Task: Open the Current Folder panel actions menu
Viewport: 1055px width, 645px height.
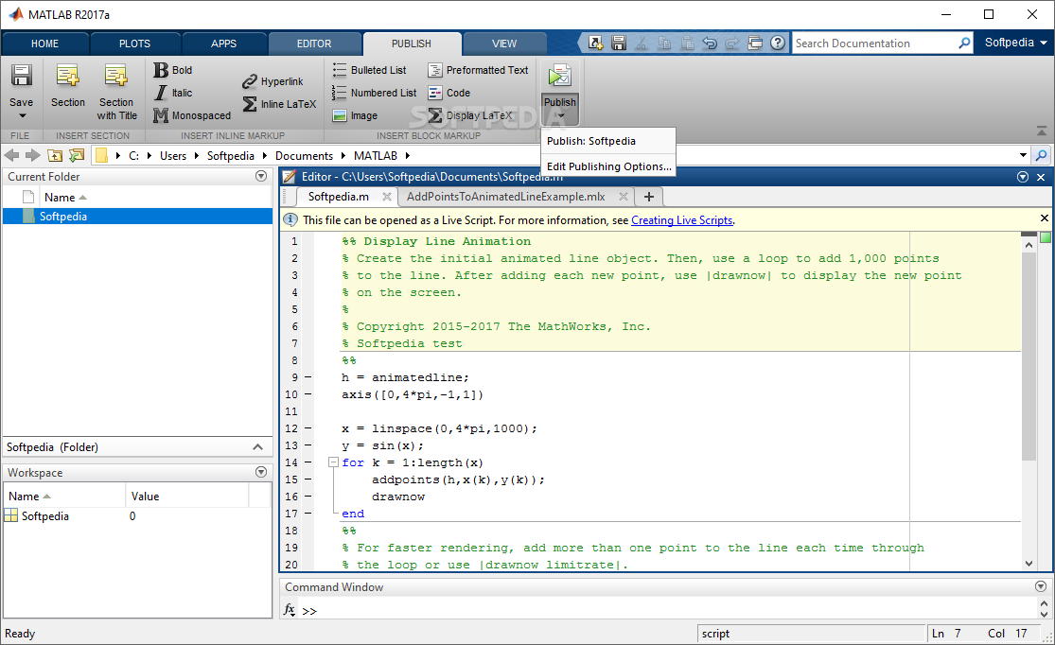Action: click(261, 176)
